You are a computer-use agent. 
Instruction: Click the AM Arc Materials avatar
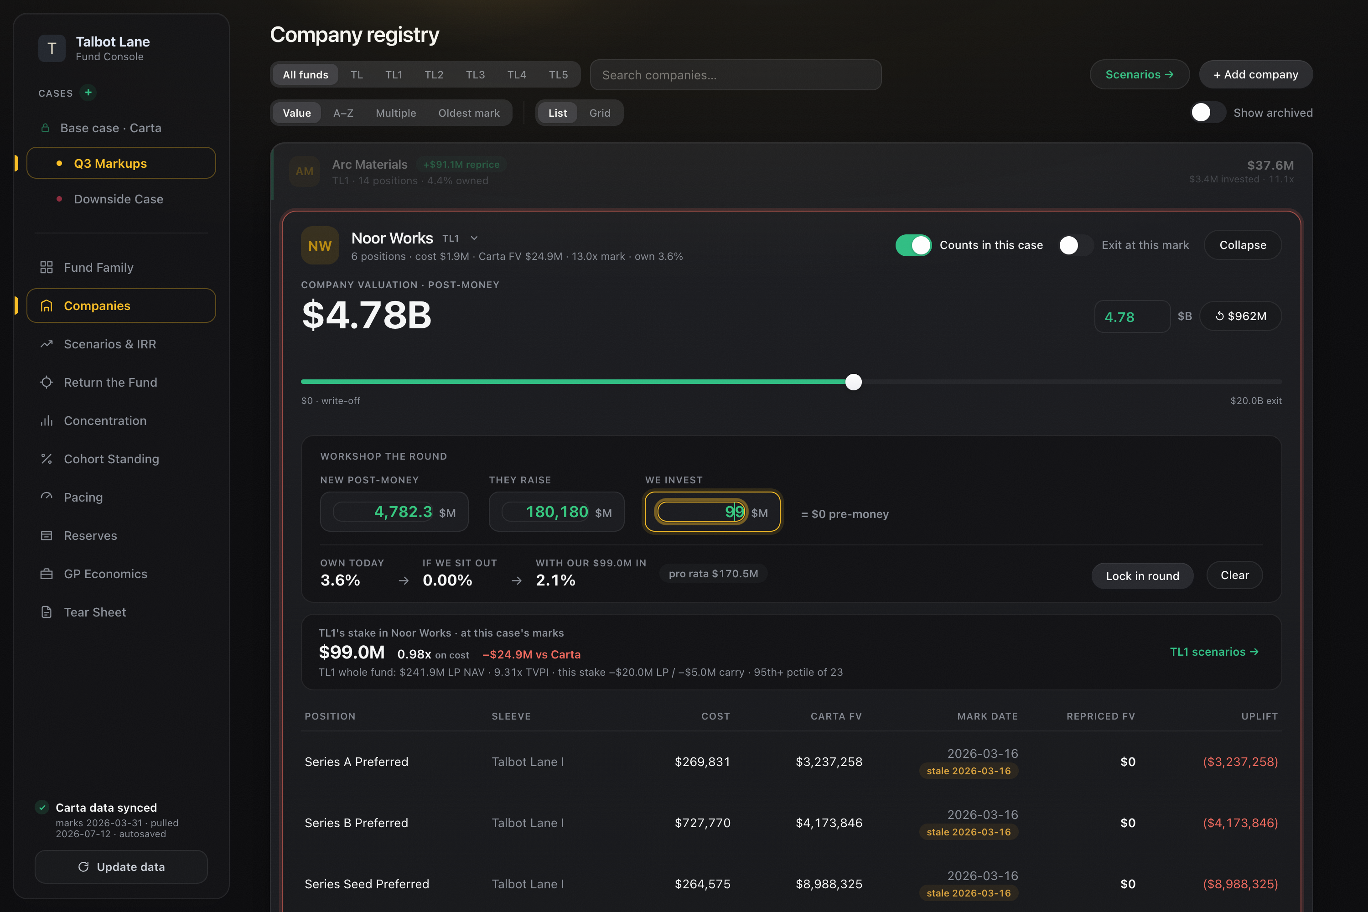pos(305,171)
